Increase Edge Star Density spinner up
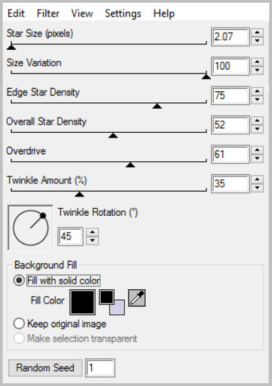The image size is (272, 386). click(x=258, y=91)
